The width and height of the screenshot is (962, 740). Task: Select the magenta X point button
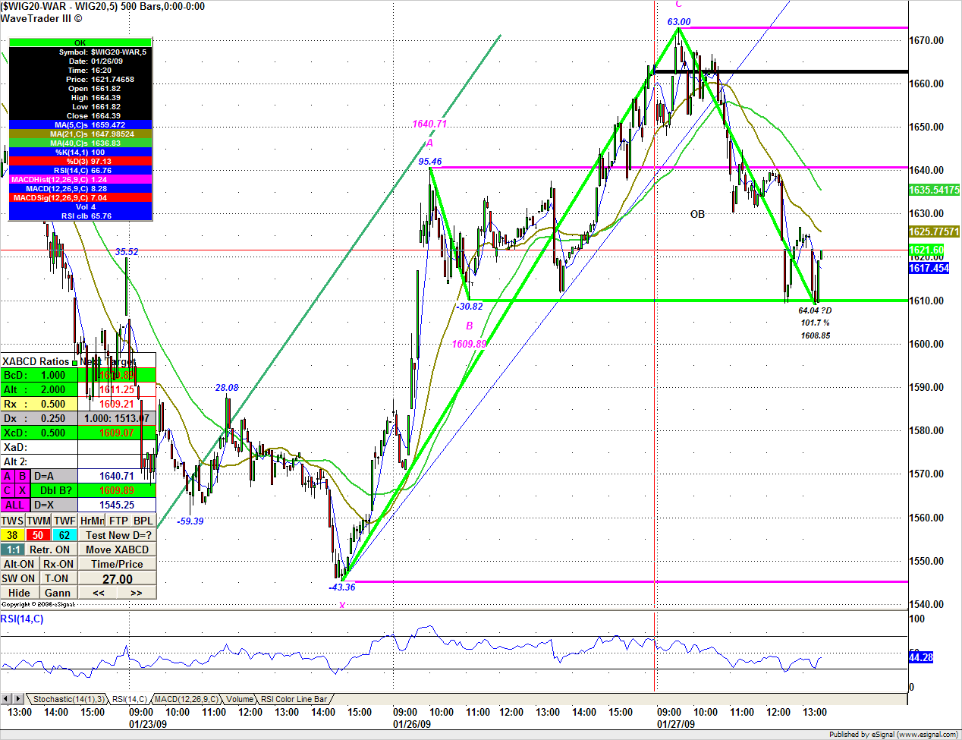click(23, 490)
